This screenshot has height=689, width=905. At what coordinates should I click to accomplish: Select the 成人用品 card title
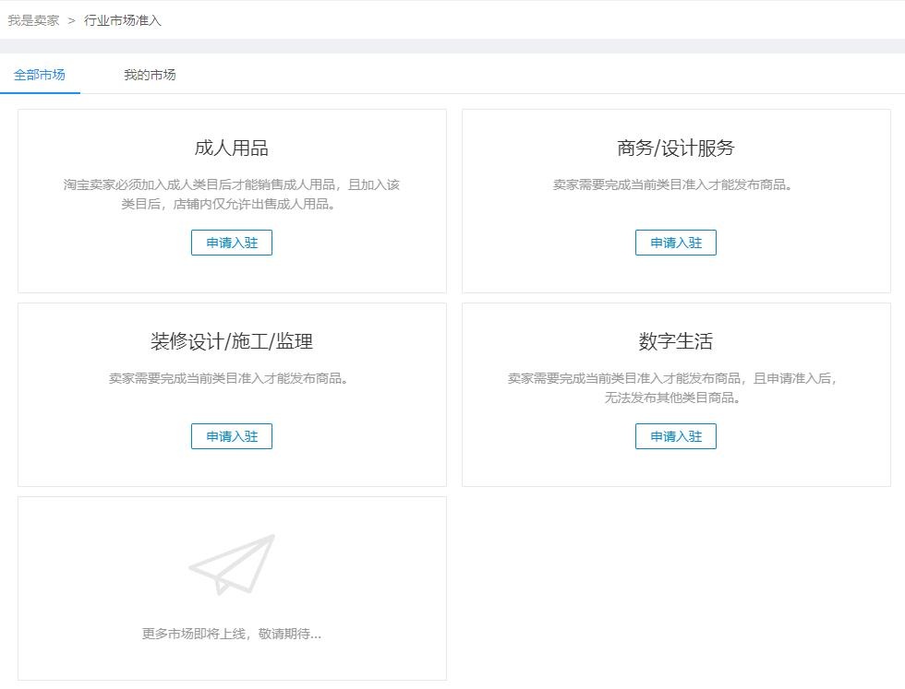point(232,148)
